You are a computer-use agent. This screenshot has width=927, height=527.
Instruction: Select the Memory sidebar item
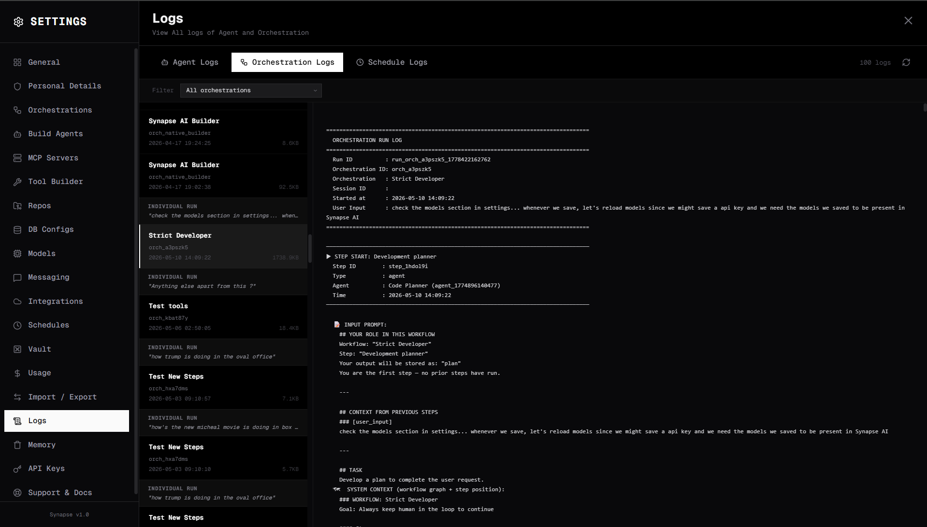tap(67, 445)
